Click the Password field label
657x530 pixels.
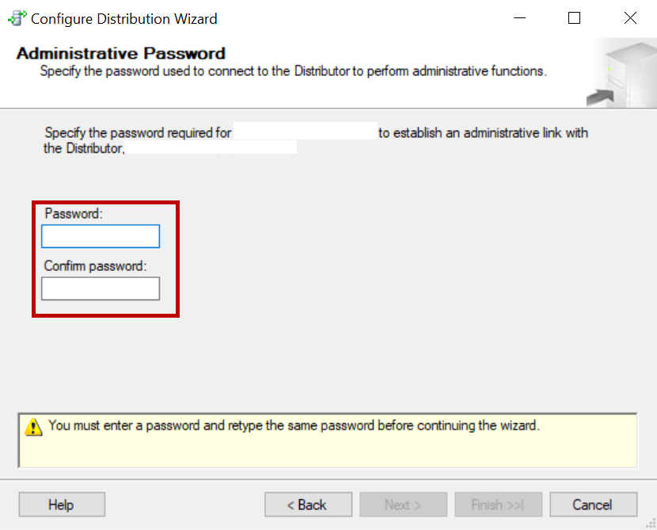point(73,213)
